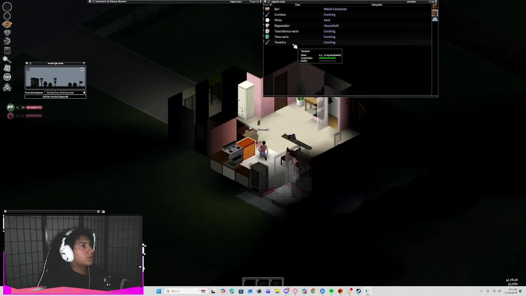Open the inventory crate icon in the sidebar
Image resolution: width=526 pixels, height=296 pixels.
(x=7, y=24)
